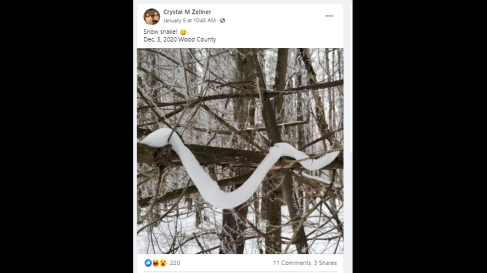This screenshot has width=487, height=273.
Task: Click the Dec. 3, 2020 Wood County line
Action: pos(180,39)
